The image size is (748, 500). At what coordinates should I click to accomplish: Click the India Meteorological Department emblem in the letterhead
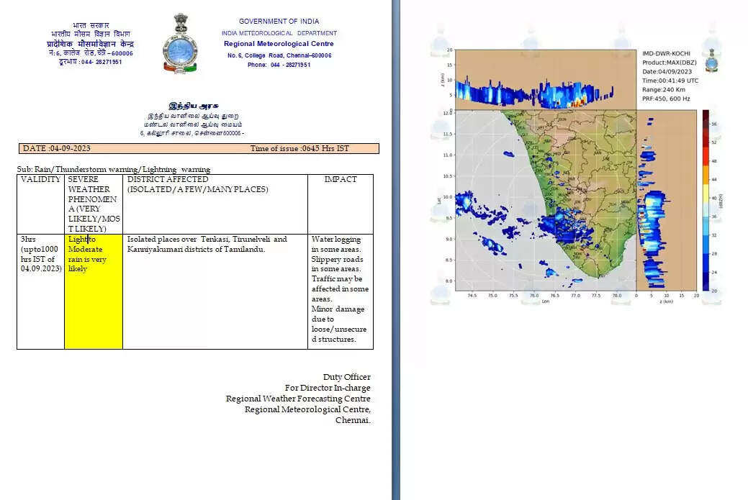179,43
